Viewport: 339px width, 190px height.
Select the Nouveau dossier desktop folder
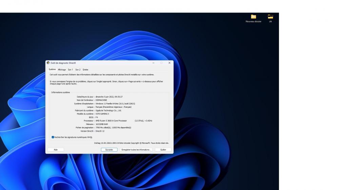pos(253,17)
